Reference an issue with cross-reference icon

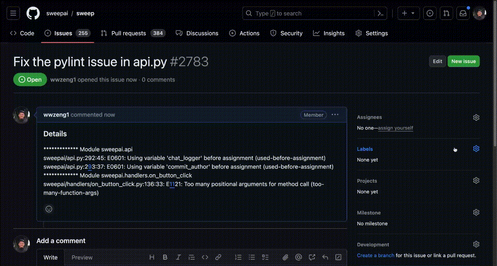click(312, 257)
